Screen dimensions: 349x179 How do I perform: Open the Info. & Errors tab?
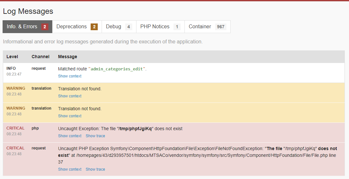pyautogui.click(x=22, y=27)
